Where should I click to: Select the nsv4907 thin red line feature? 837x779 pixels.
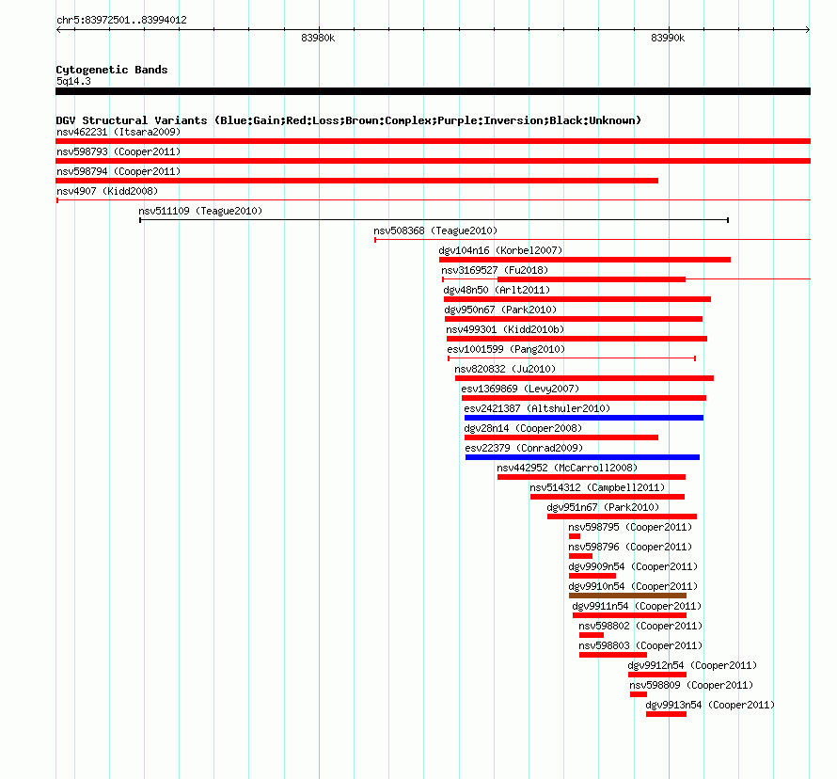pos(433,200)
